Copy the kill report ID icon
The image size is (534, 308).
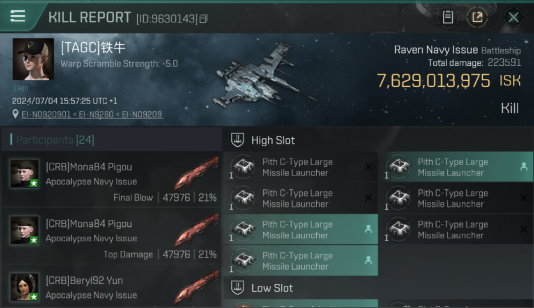click(204, 18)
